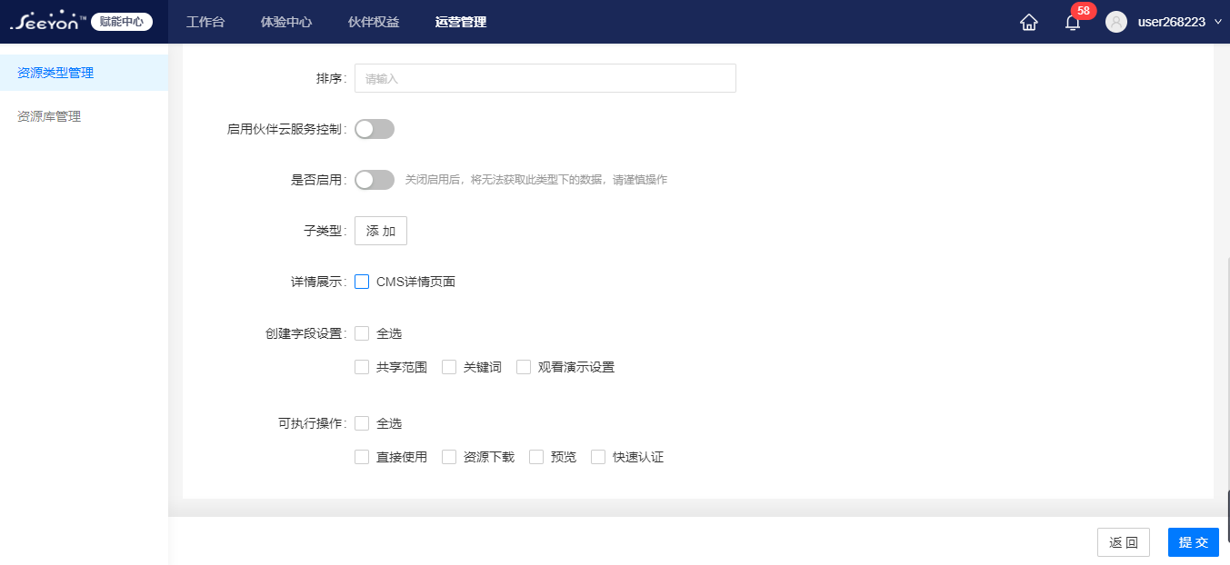Click the user avatar icon
The height and width of the screenshot is (565, 1230).
(1116, 22)
